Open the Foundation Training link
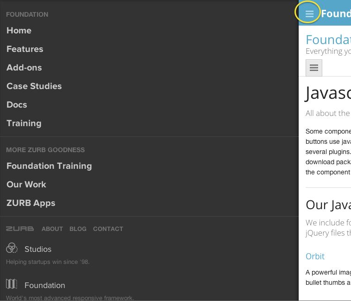 [49, 166]
